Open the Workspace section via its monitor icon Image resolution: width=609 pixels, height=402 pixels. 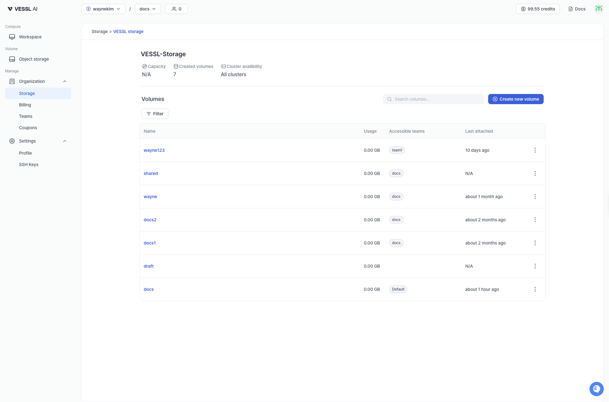(x=12, y=37)
